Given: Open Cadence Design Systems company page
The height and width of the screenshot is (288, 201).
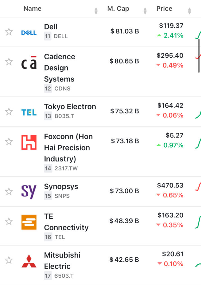Looking at the screenshot, I should pyautogui.click(x=59, y=68).
